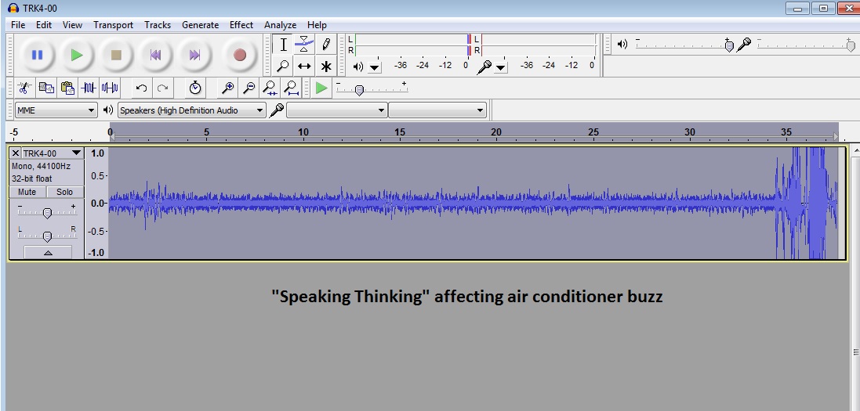Choose the Time Shift tool
The height and width of the screenshot is (411, 860).
305,67
